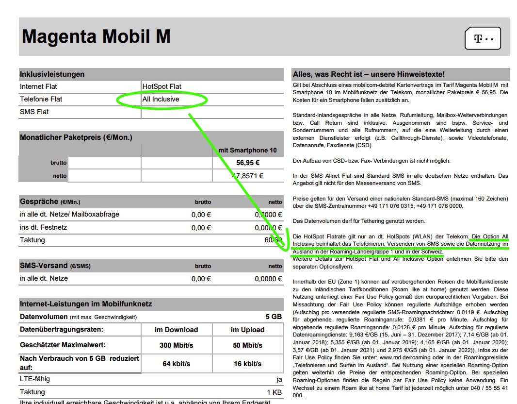
Task: Select "Nach Verbrauch von 5 GB reduziert auf:" label
Action: click(80, 363)
